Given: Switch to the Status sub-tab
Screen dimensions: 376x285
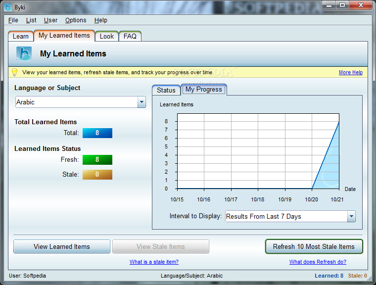Looking at the screenshot, I should (166, 90).
